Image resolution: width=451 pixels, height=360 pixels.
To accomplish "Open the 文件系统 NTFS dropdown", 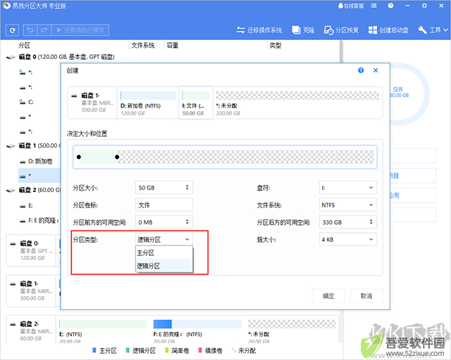I will 347,205.
